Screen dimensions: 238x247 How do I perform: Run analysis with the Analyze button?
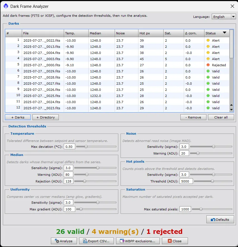coord(64,241)
